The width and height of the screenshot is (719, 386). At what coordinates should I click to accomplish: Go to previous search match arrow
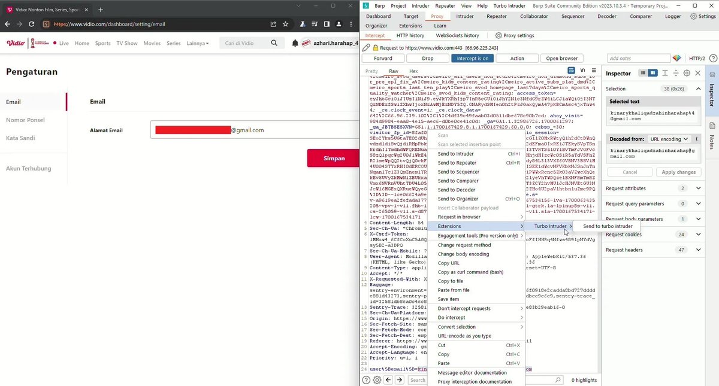(388, 380)
